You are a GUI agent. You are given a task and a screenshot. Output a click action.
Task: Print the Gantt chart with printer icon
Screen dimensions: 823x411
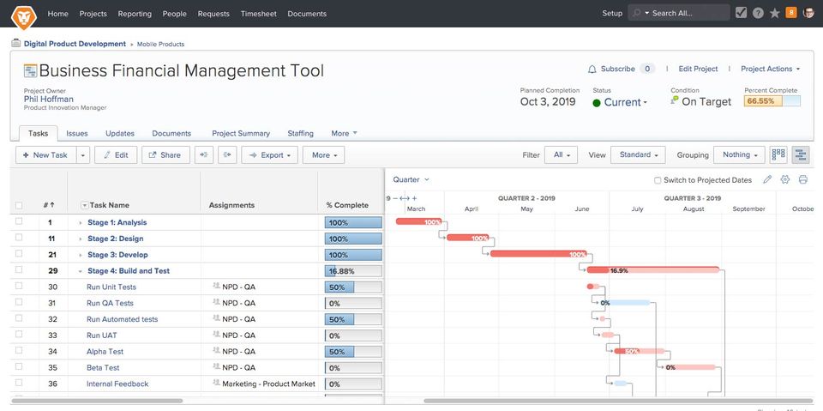(802, 179)
